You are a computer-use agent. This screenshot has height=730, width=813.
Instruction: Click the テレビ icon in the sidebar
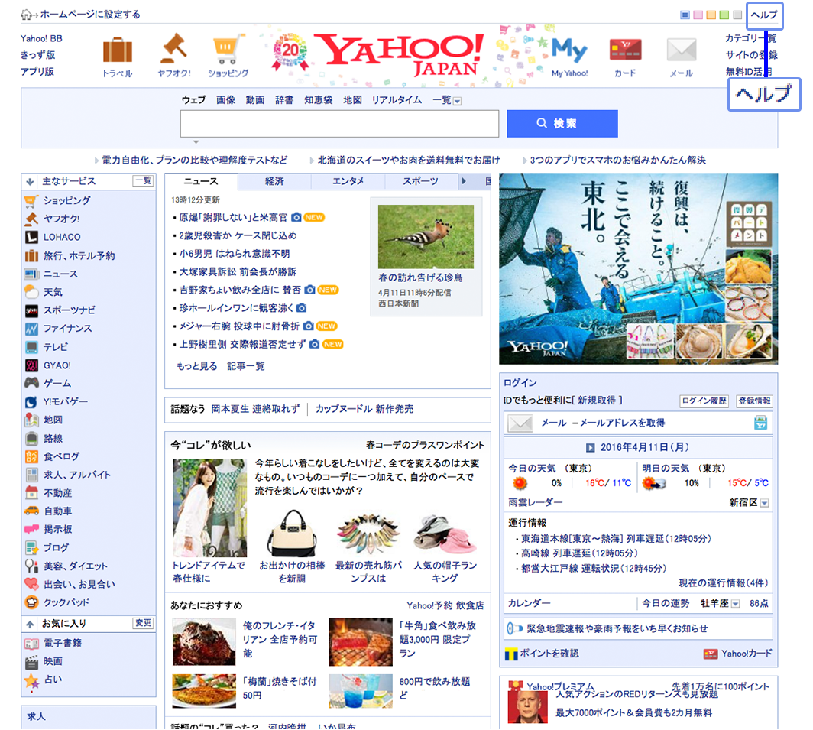31,347
